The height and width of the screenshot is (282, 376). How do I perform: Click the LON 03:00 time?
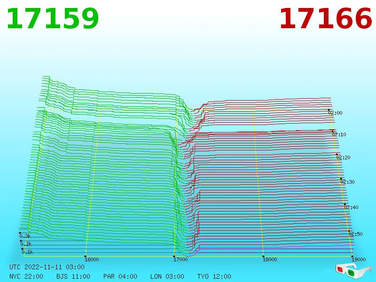pyautogui.click(x=167, y=276)
